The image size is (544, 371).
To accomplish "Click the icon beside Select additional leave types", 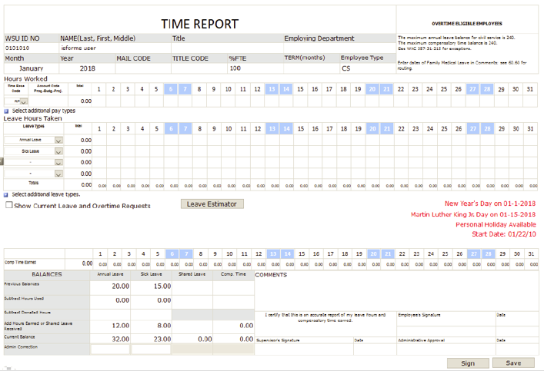I will pos(7,195).
